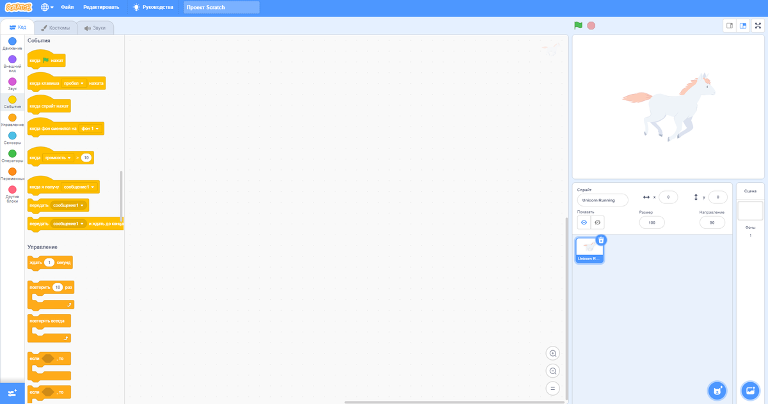The height and width of the screenshot is (404, 768).
Task: Open key dropdown пробел in key block
Action: pos(74,83)
